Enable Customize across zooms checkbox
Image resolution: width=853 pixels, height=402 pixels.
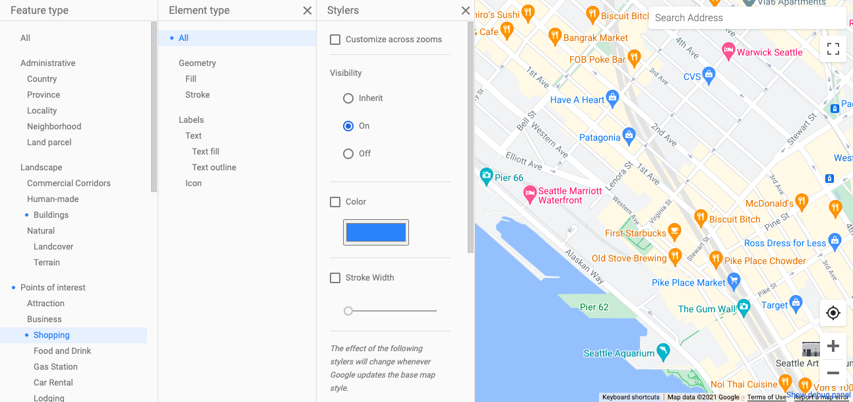click(x=335, y=40)
